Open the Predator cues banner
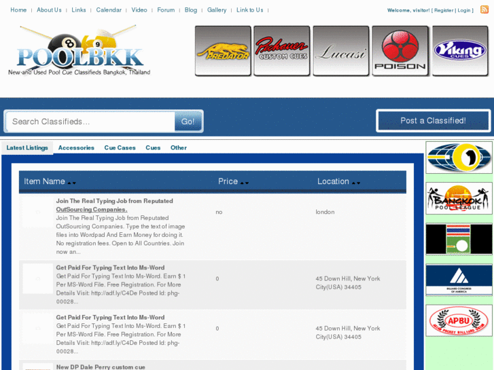Viewport: 494px width, 370px height. (223, 51)
